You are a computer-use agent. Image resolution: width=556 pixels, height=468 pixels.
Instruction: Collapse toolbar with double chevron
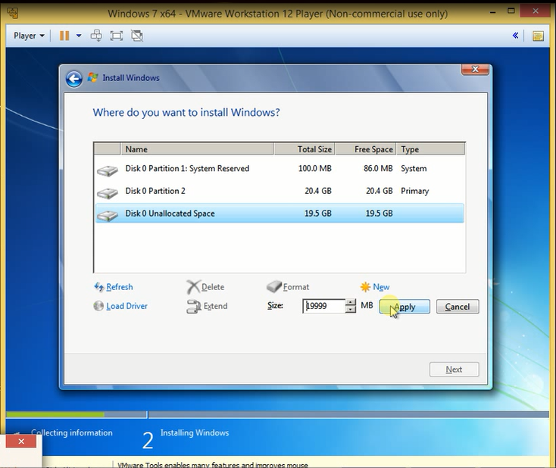point(515,36)
